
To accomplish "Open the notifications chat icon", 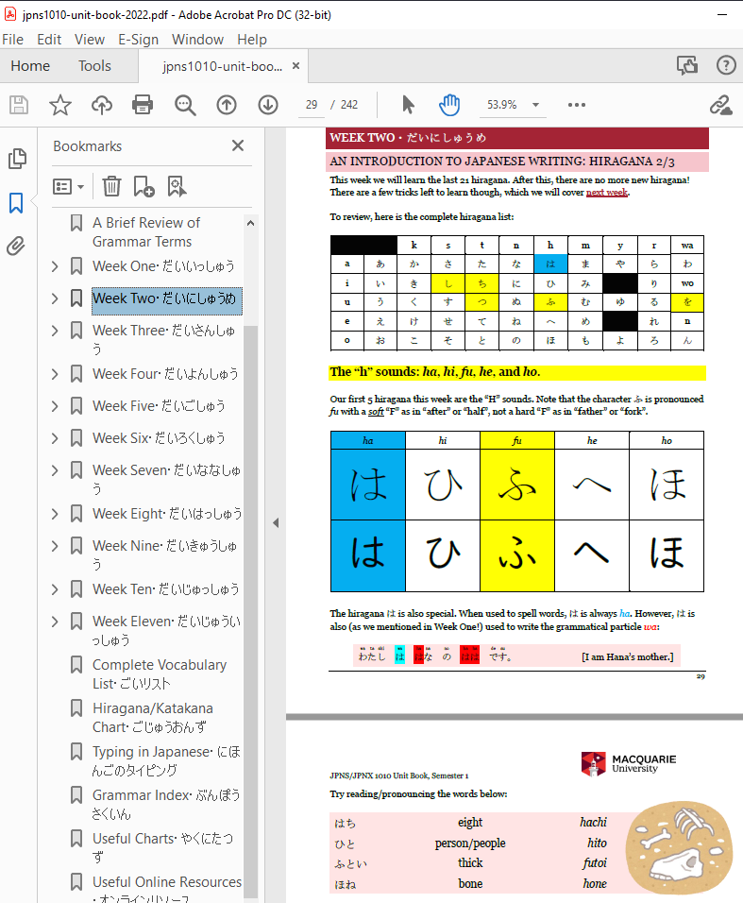I will [687, 65].
